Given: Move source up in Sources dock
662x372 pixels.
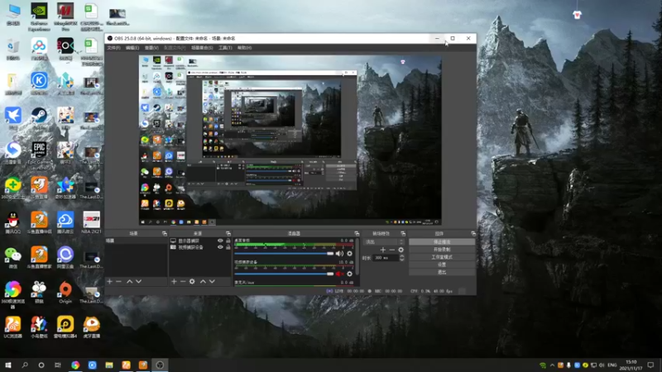Looking at the screenshot, I should tap(203, 281).
